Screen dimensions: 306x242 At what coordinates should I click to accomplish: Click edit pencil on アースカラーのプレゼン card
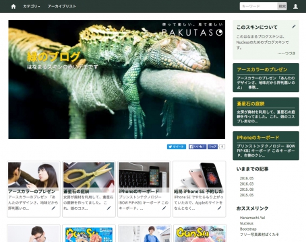tap(53, 208)
